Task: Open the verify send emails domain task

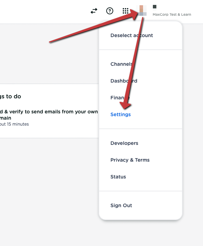Action: coord(49,115)
